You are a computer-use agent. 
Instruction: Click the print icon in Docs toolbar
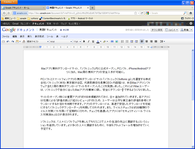click(x=3, y=41)
